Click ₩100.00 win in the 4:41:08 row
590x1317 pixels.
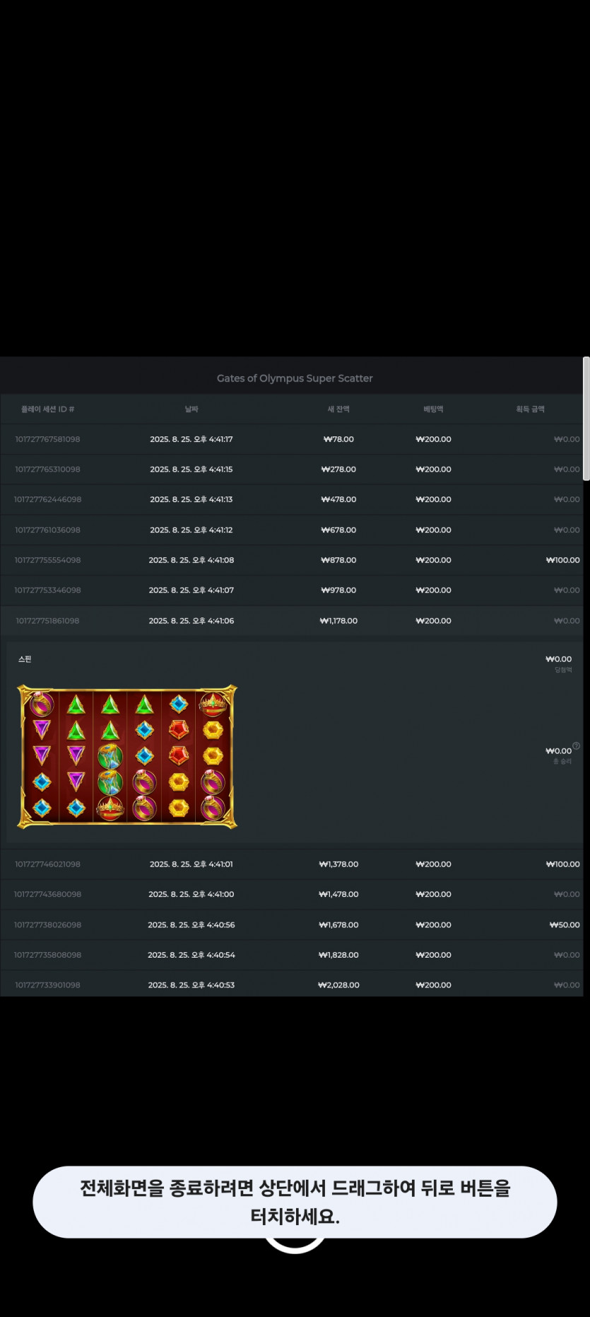coord(562,560)
